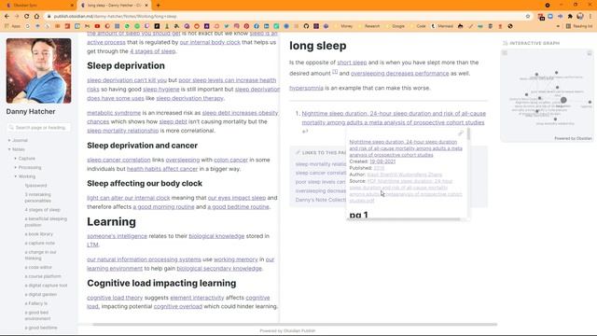This screenshot has height=336, width=597.
Task: Click the large node in the interactive graph
Action: [x=563, y=100]
